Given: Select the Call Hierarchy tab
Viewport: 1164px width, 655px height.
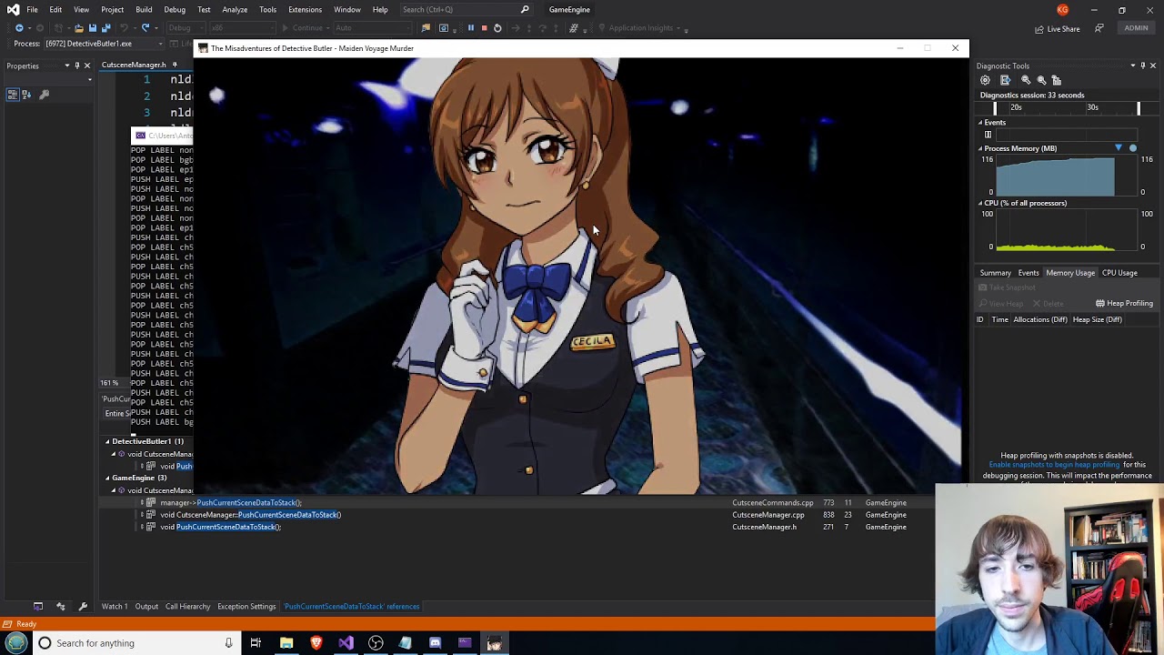Looking at the screenshot, I should pyautogui.click(x=187, y=607).
